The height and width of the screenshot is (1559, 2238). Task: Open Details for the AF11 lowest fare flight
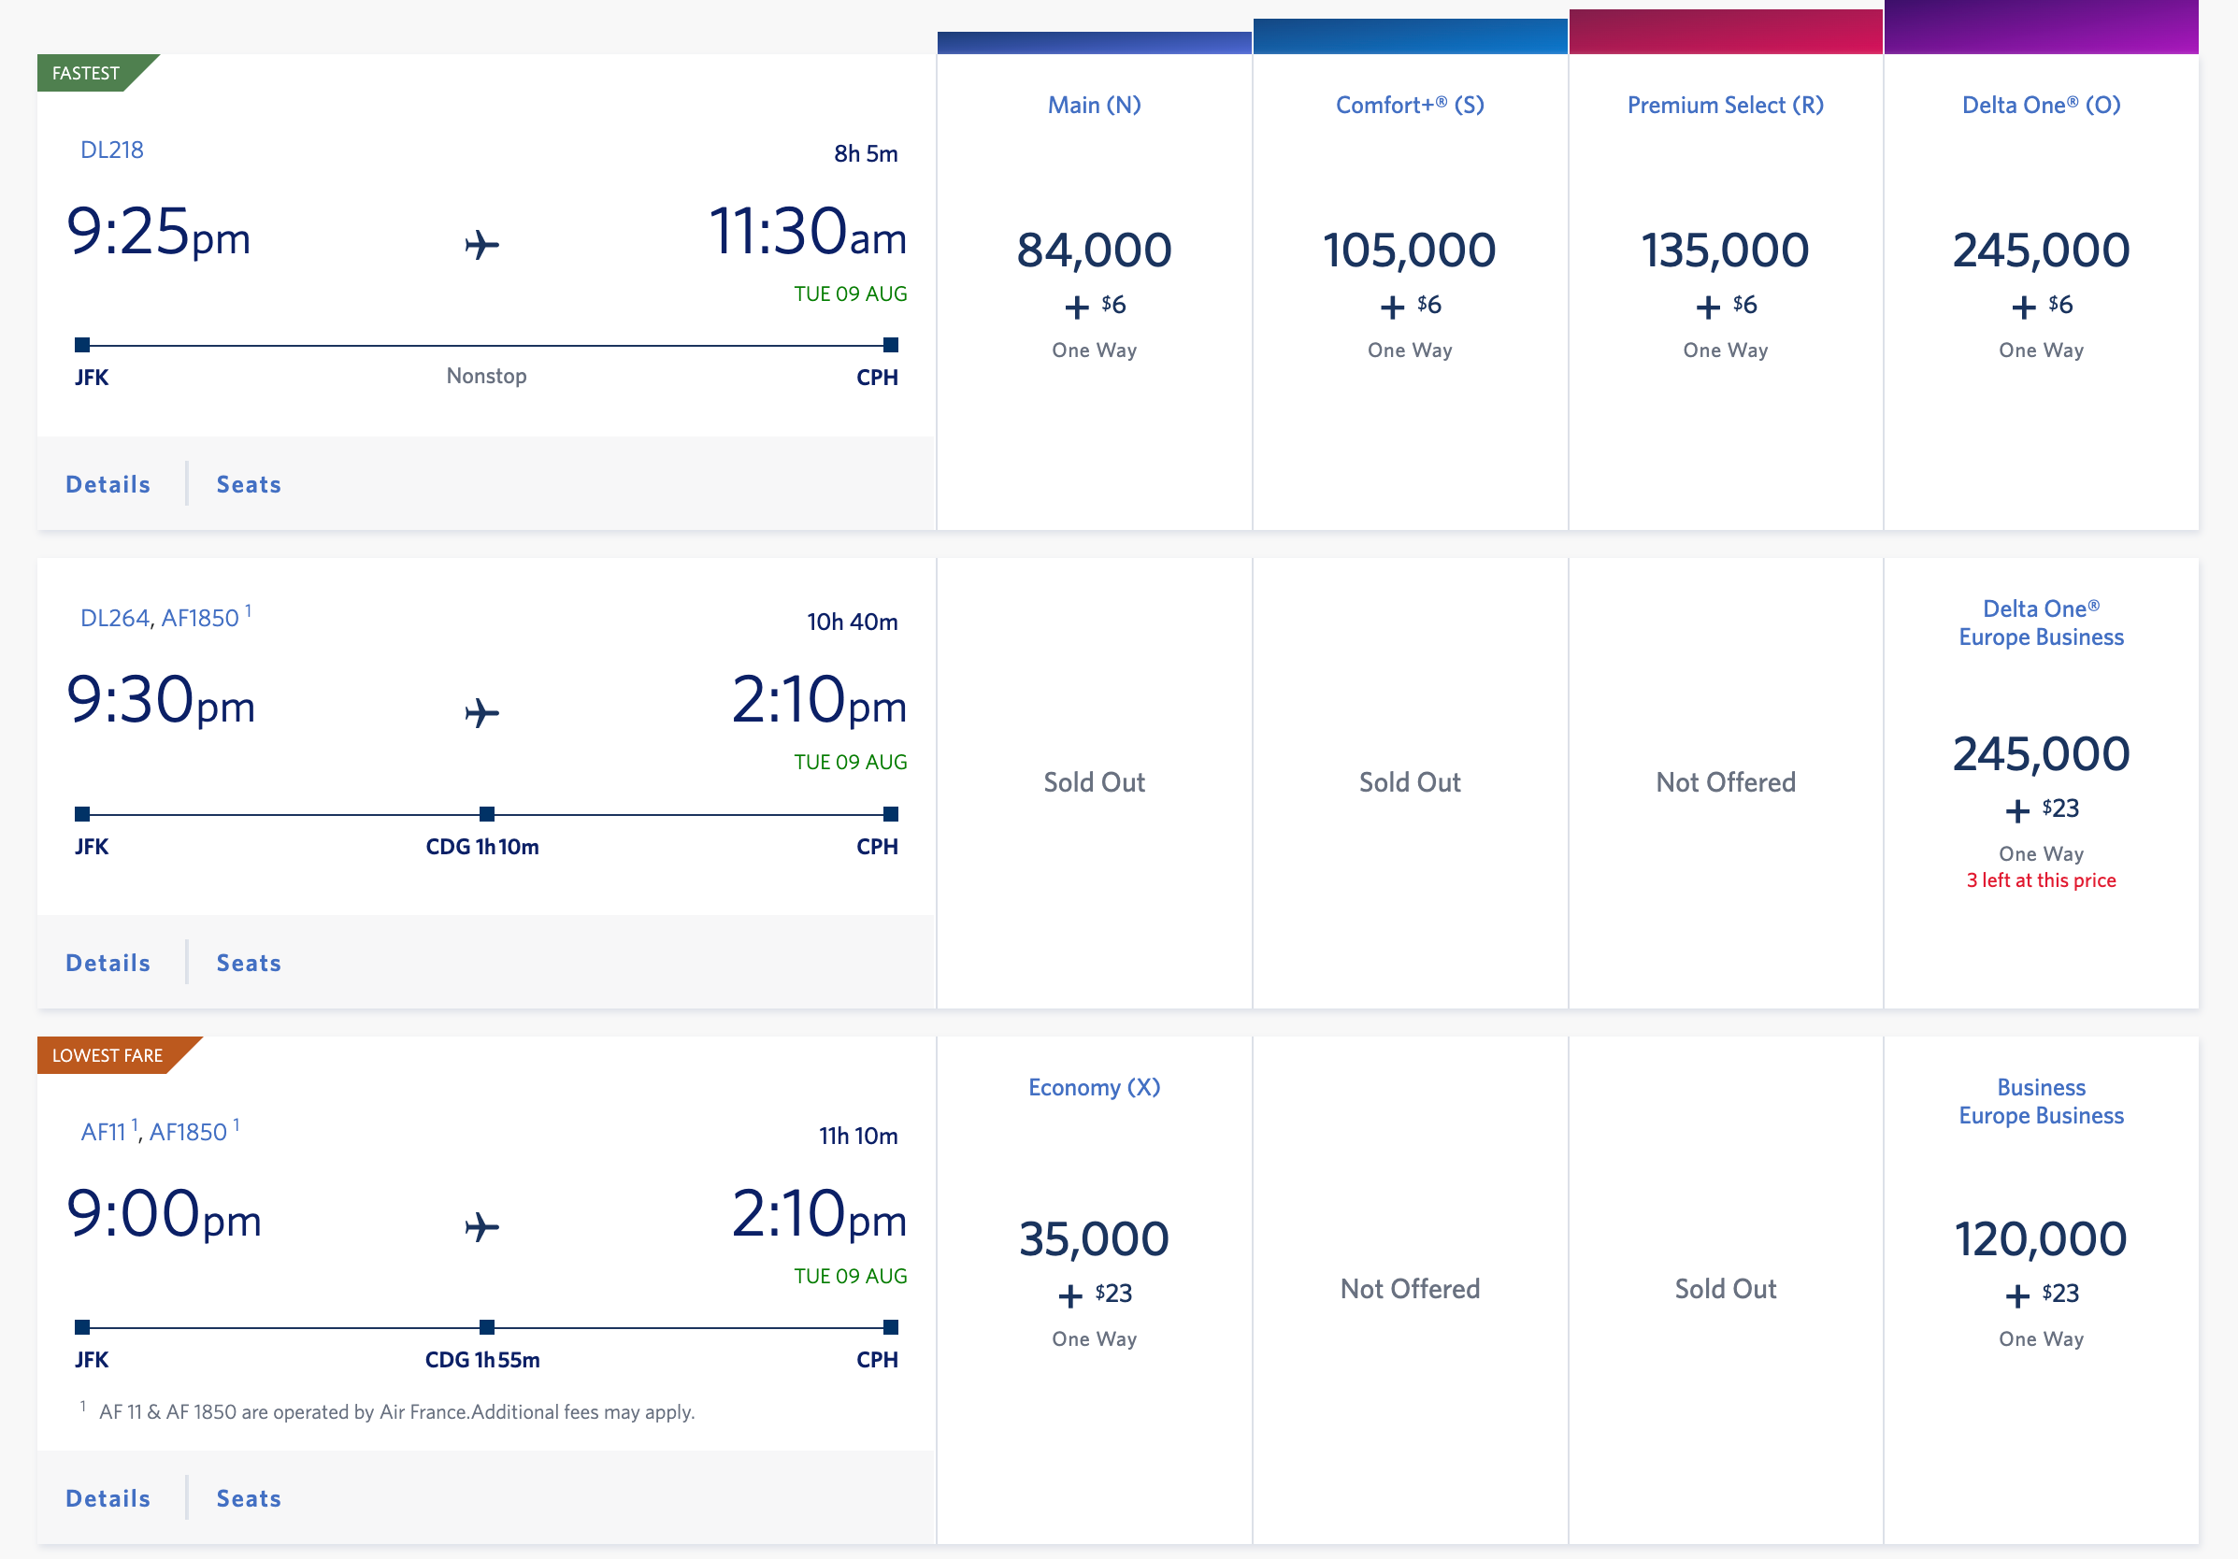click(108, 1497)
